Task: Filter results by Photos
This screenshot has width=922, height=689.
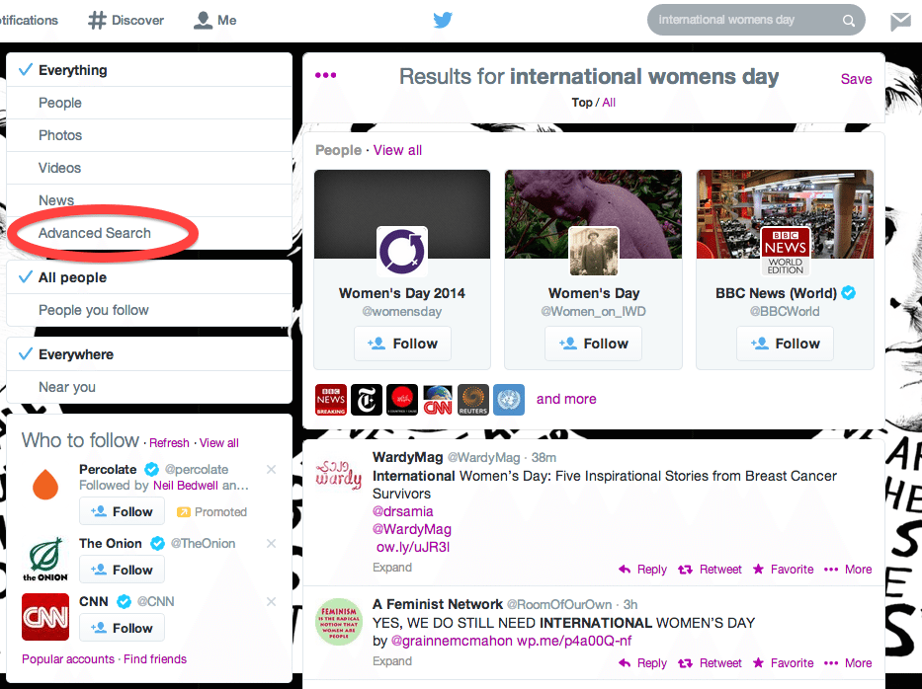Action: [x=149, y=135]
